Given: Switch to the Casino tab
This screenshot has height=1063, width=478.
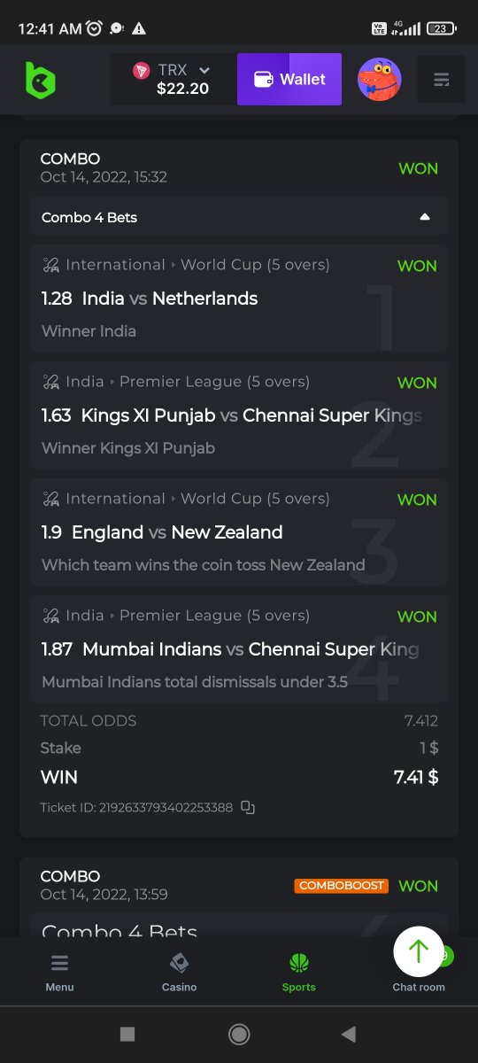Looking at the screenshot, I should coord(179,972).
